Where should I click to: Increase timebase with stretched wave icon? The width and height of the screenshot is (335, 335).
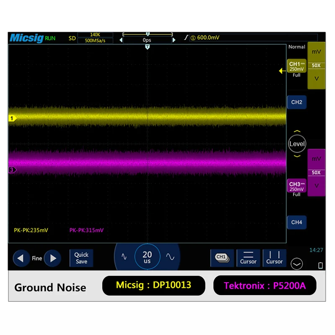point(170,256)
